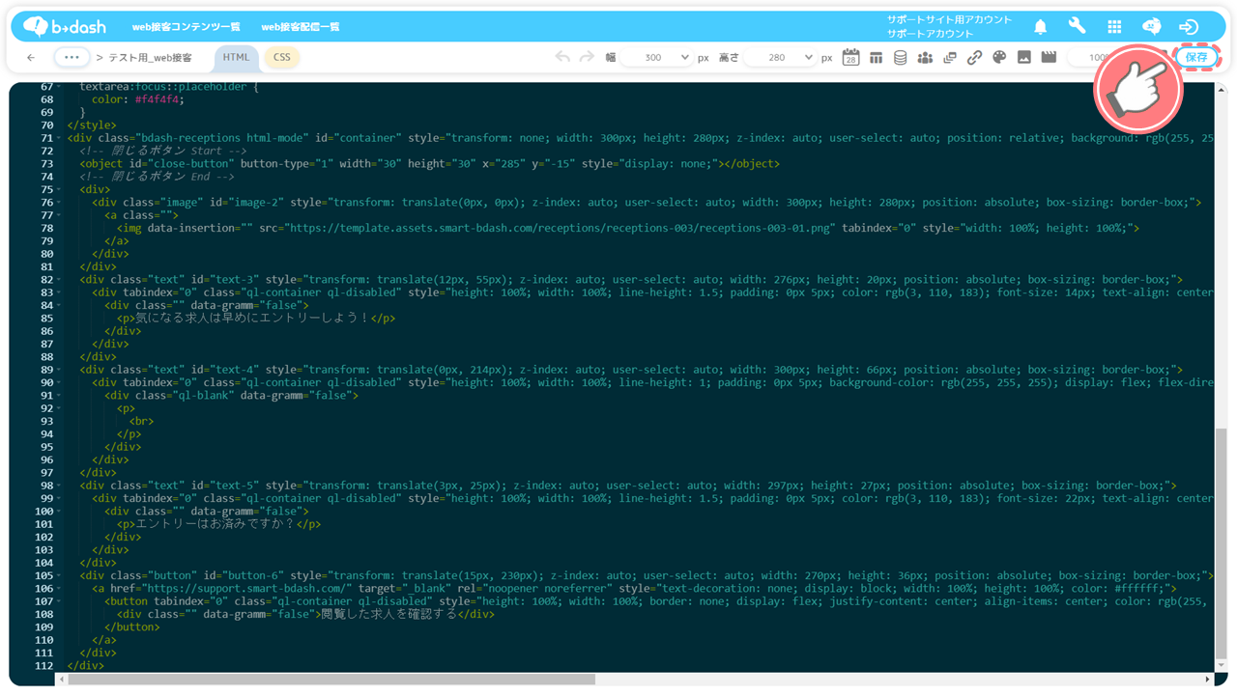
Task: Click the text 閲覧した求人を確認する in code
Action: [388, 614]
